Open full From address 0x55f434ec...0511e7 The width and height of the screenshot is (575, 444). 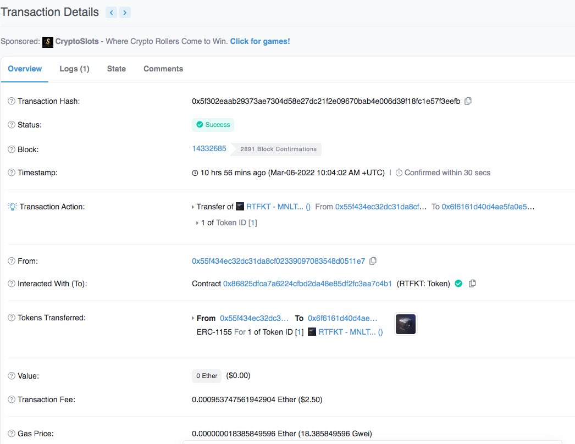pos(278,261)
